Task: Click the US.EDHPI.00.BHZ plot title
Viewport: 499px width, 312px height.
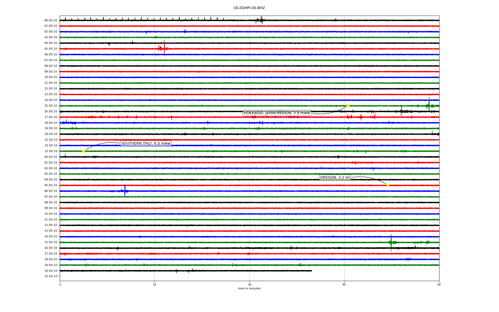Action: (x=249, y=8)
